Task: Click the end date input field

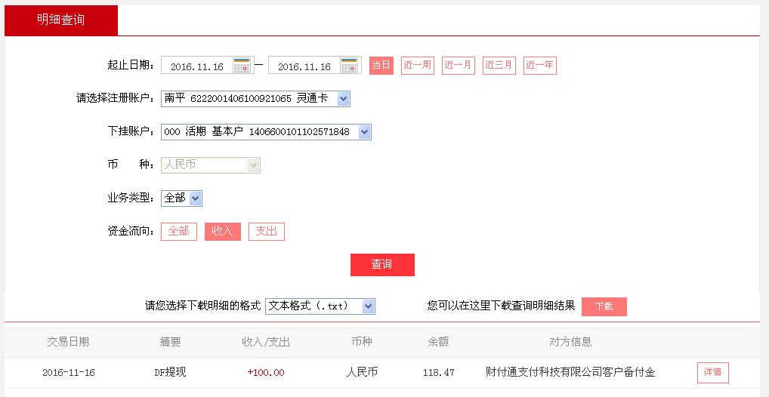Action: [x=304, y=66]
